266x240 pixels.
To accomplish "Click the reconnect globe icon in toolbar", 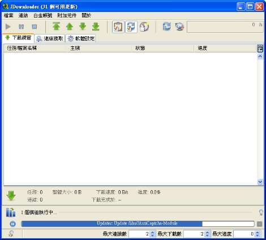I will [x=179, y=27].
